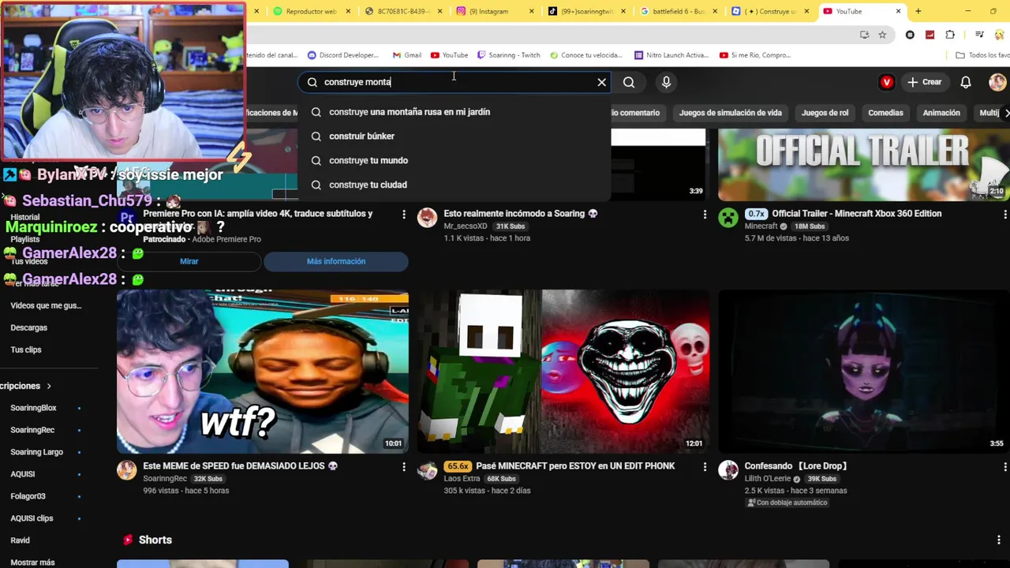The image size is (1010, 568).
Task: Close the YouTube browser tab
Action: (898, 12)
